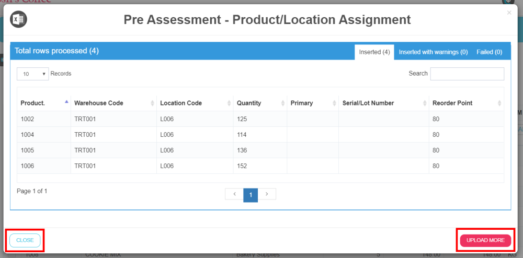This screenshot has width=523, height=258.
Task: Focus the Search input field
Action: [467, 74]
